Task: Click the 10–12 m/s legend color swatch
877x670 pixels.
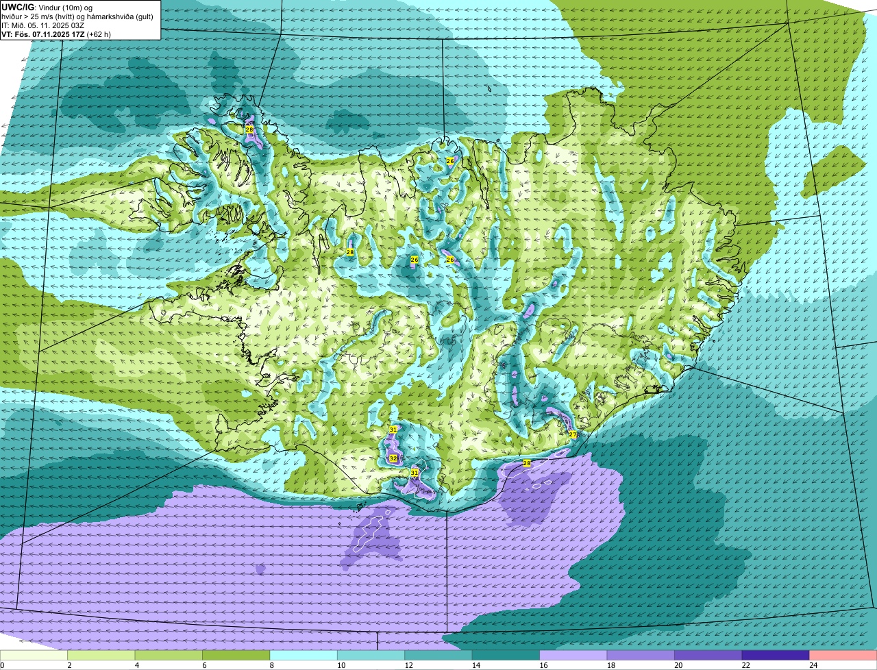Action: [x=371, y=655]
